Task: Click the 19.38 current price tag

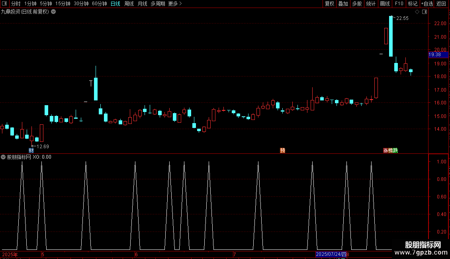Action: pyautogui.click(x=438, y=55)
